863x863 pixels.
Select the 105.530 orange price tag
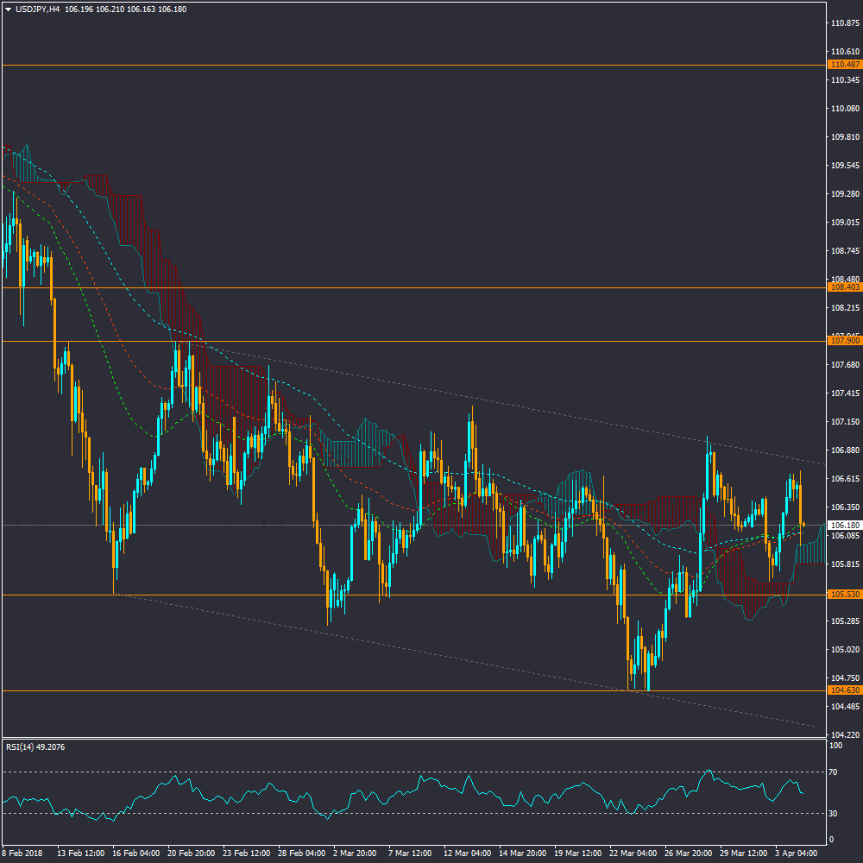click(843, 595)
